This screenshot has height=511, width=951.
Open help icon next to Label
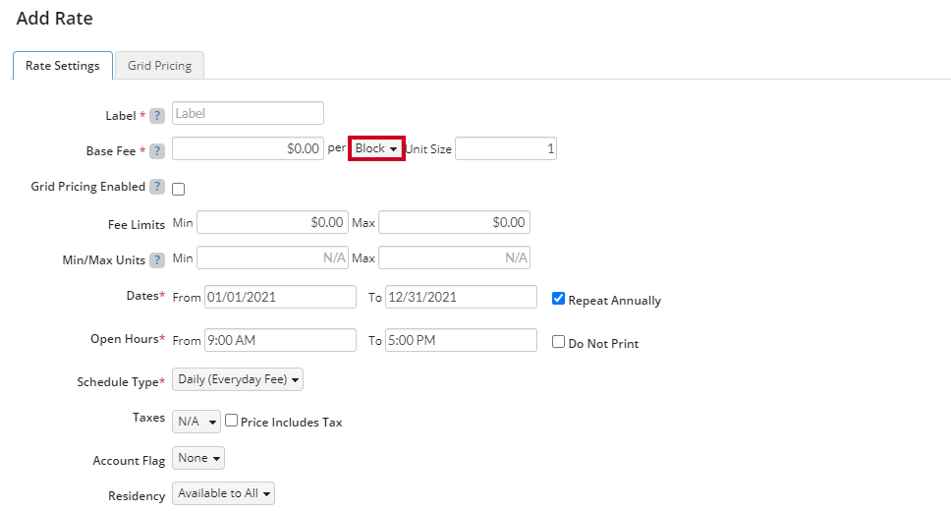tap(157, 115)
